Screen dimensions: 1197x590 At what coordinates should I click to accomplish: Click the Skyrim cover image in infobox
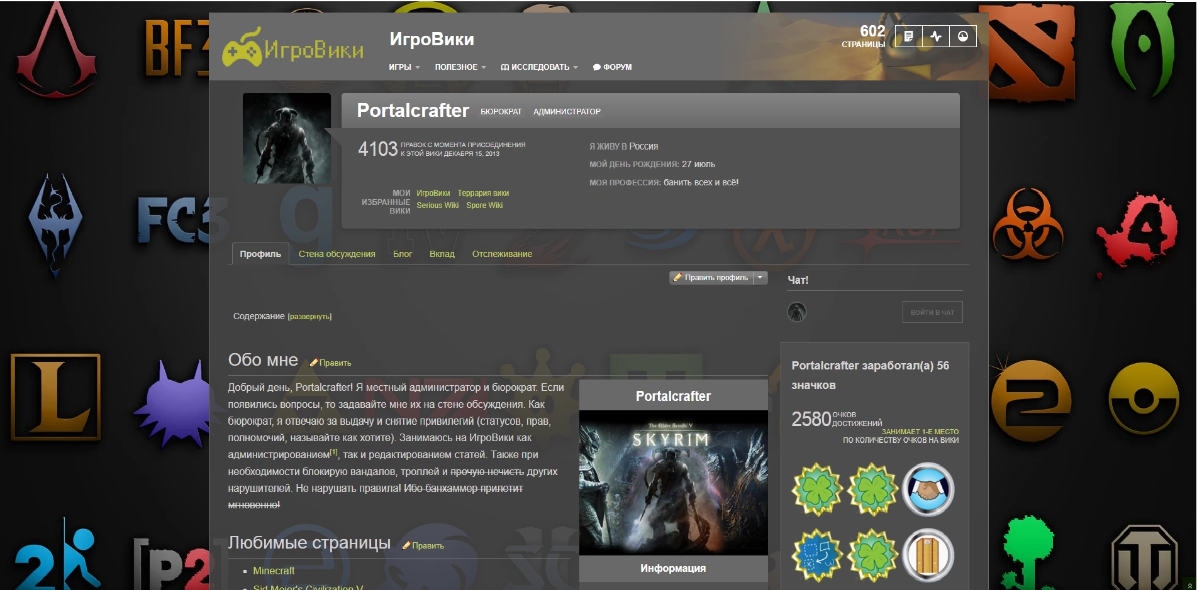click(x=673, y=483)
